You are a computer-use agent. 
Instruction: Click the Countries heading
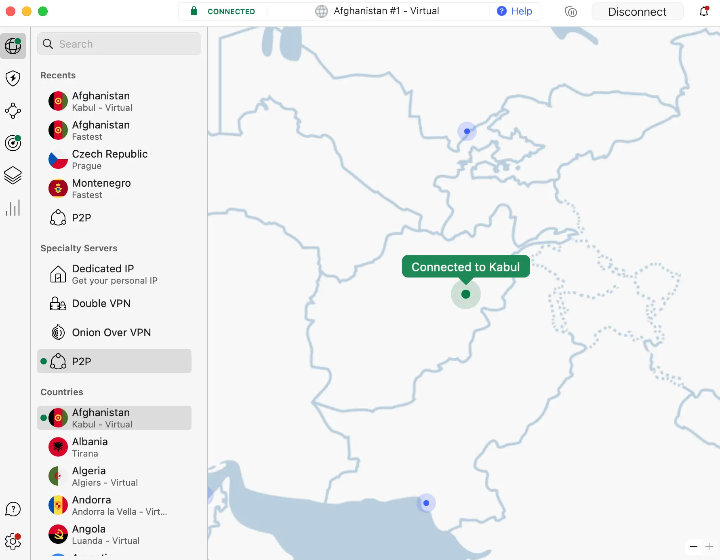click(x=62, y=392)
